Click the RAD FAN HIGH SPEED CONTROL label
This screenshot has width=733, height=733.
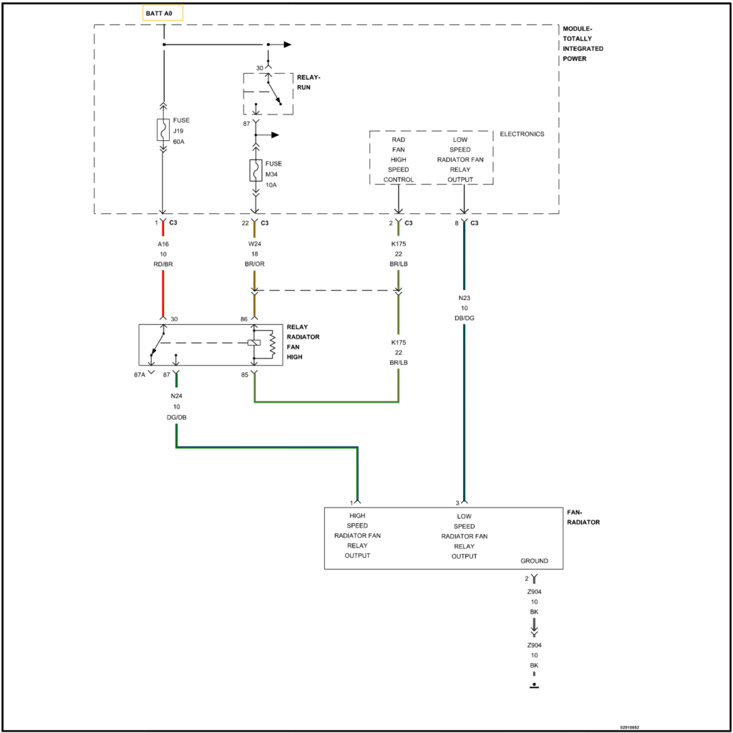tap(398, 157)
